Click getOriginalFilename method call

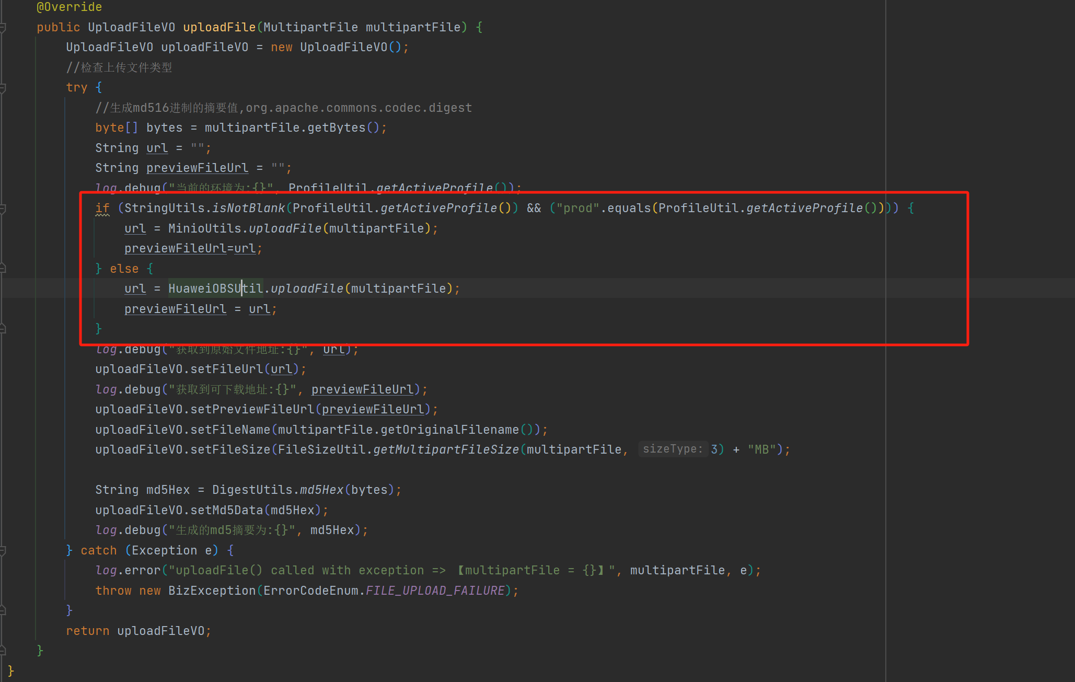pos(449,430)
